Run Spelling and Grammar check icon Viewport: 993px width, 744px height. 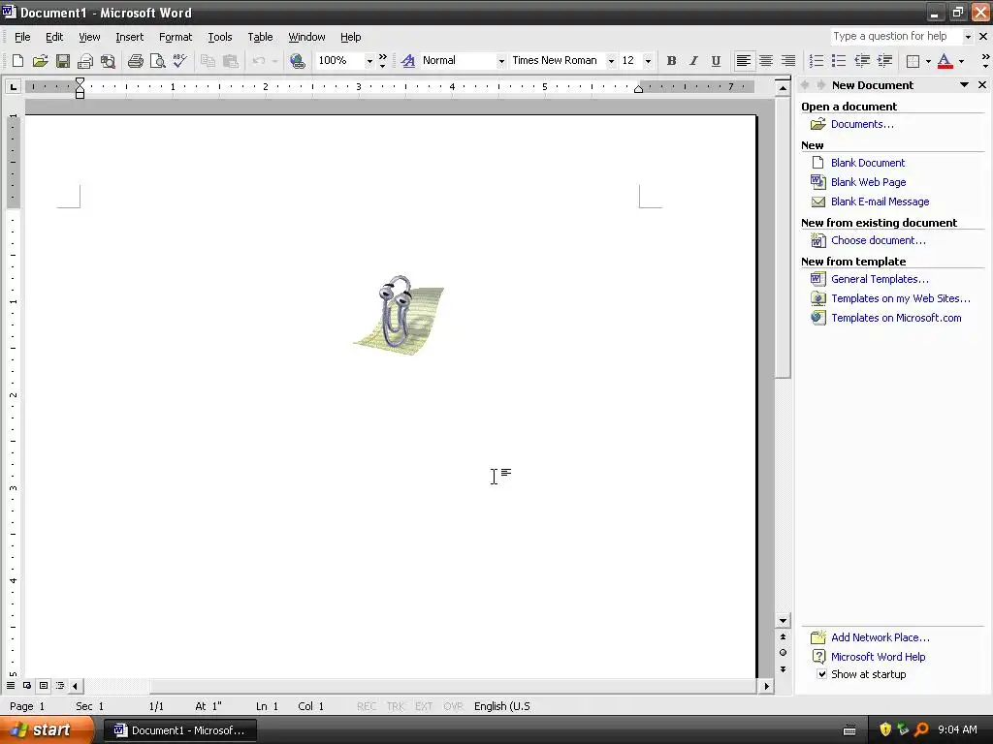(x=179, y=61)
